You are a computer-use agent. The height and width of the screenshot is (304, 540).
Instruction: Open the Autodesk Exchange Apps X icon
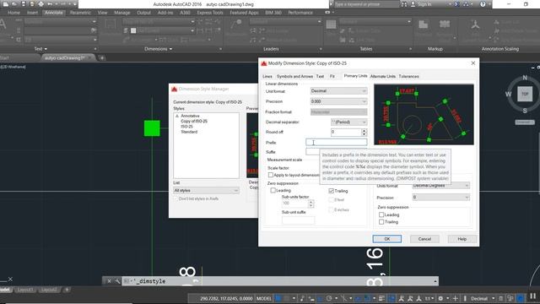457,4
